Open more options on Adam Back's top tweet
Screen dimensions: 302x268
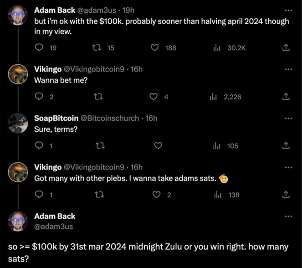click(288, 10)
